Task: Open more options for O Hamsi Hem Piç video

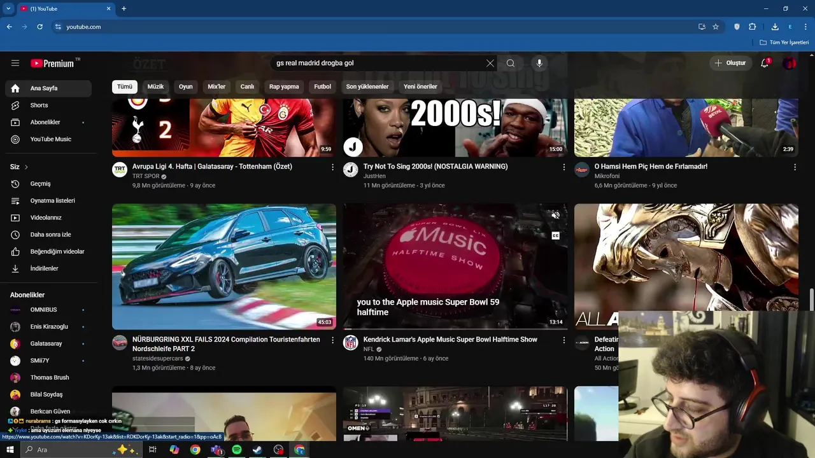Action: (795, 167)
